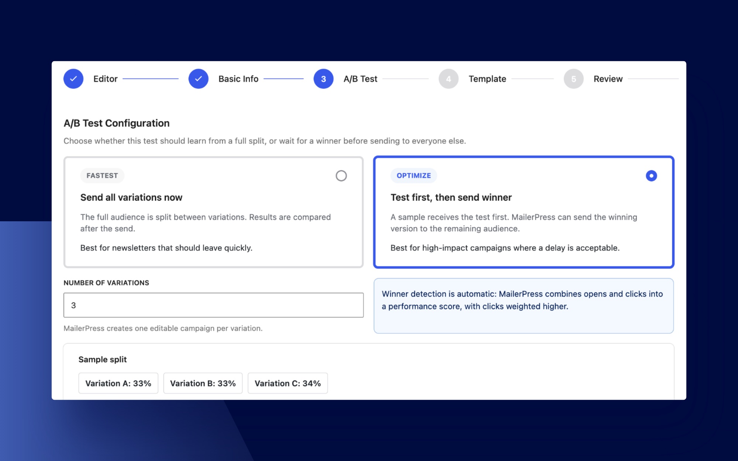
Task: Go to the Basic Info step label
Action: (x=238, y=79)
